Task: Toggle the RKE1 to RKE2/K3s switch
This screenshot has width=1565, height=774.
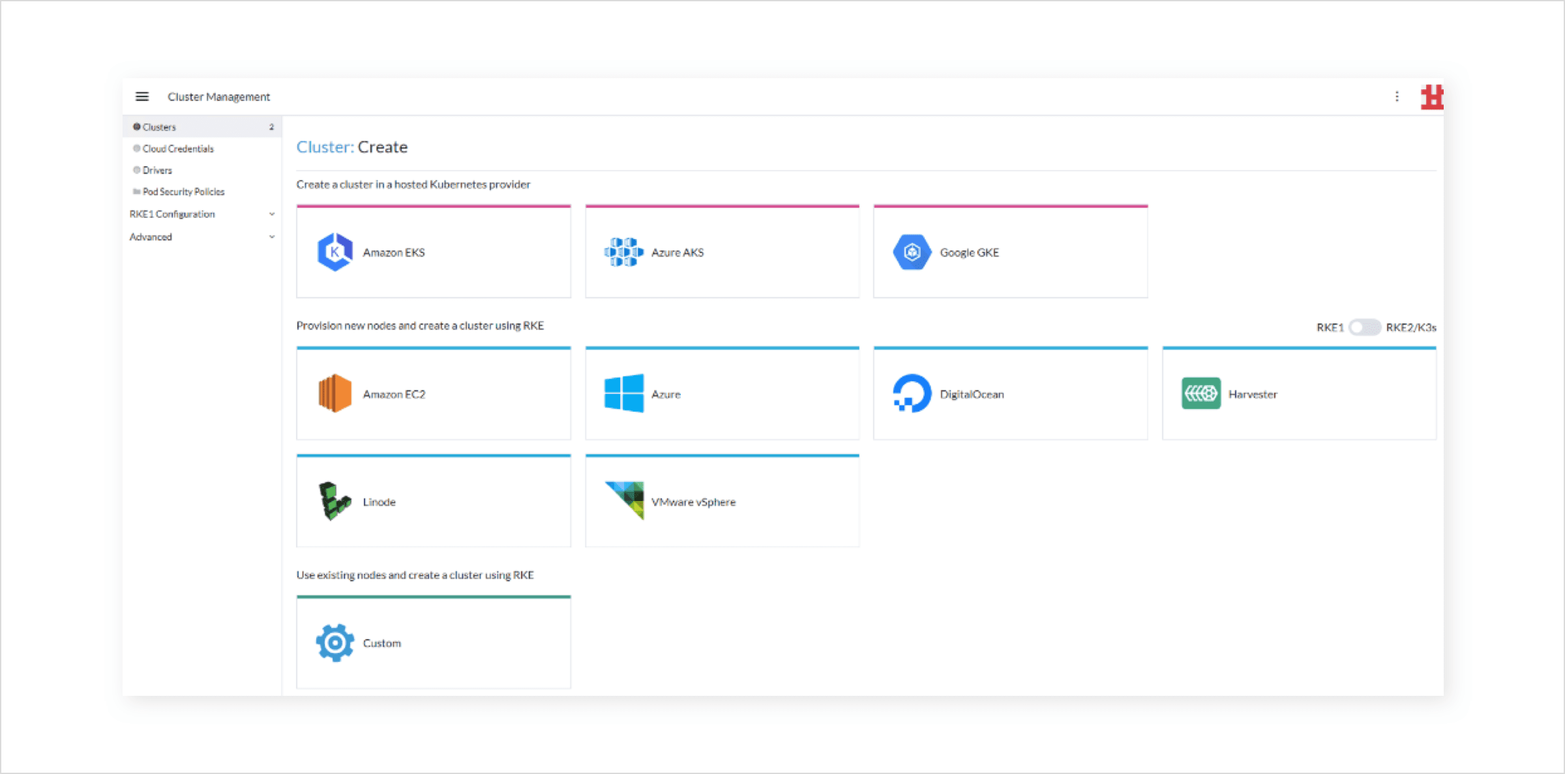Action: pyautogui.click(x=1364, y=327)
